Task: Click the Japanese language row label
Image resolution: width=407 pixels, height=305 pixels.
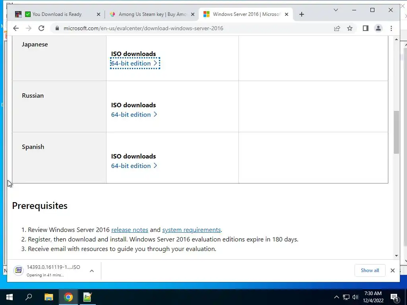Action: (35, 44)
